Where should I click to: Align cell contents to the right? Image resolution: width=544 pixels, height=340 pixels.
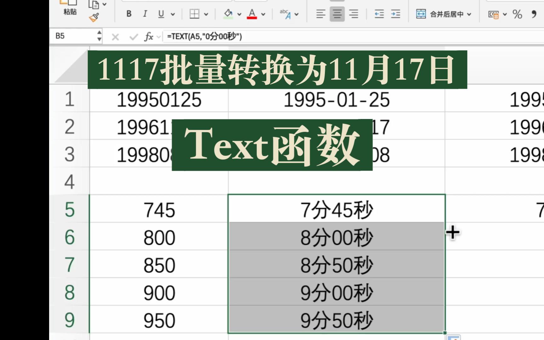(x=354, y=14)
